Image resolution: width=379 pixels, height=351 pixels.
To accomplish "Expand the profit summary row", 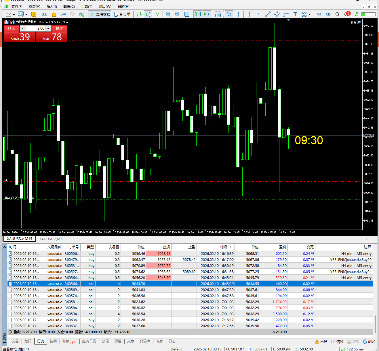I will tap(10, 332).
